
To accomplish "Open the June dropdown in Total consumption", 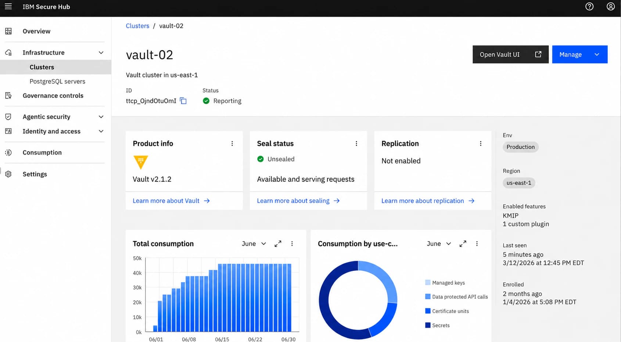I will [x=254, y=244].
